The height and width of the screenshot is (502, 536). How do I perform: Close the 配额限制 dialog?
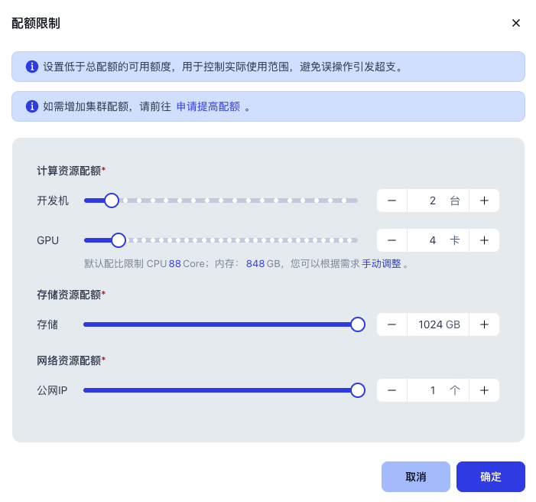tap(516, 23)
